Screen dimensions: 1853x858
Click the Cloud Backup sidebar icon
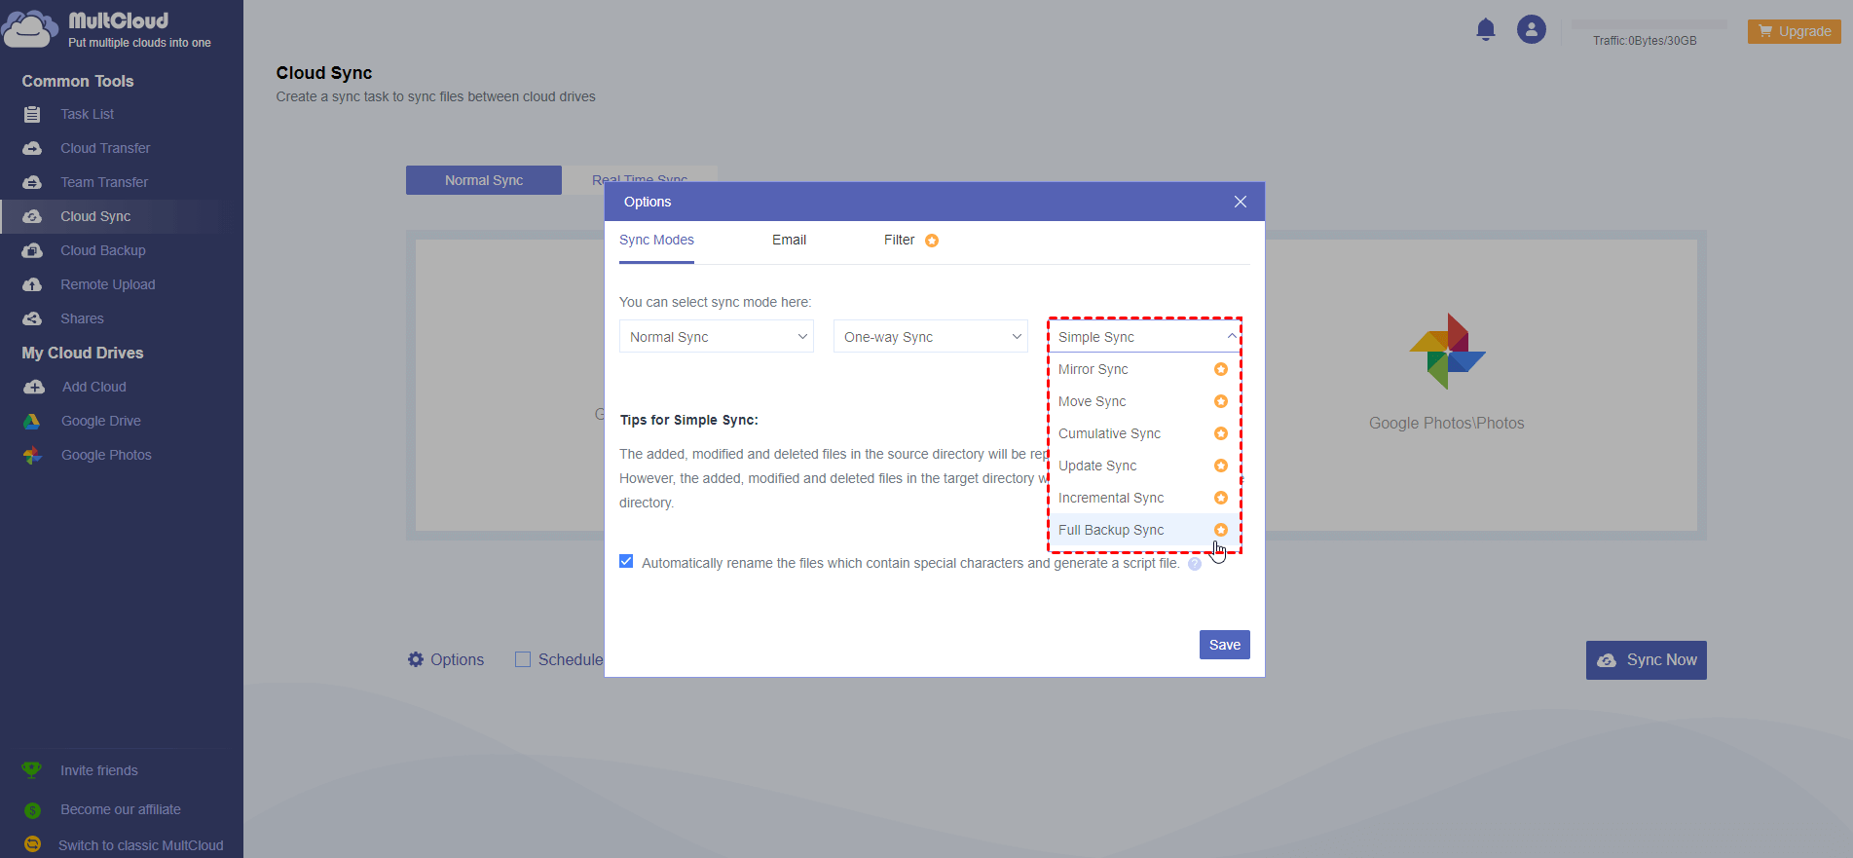(x=32, y=251)
